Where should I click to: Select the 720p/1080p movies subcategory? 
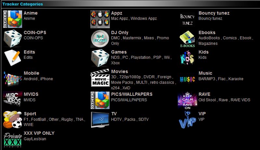(x=130, y=77)
